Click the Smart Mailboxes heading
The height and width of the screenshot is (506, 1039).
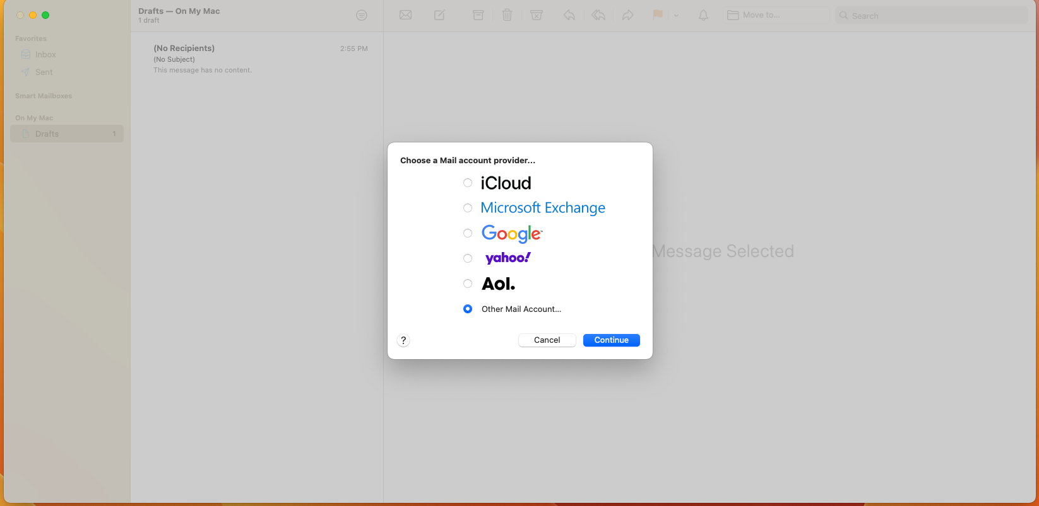(x=44, y=96)
